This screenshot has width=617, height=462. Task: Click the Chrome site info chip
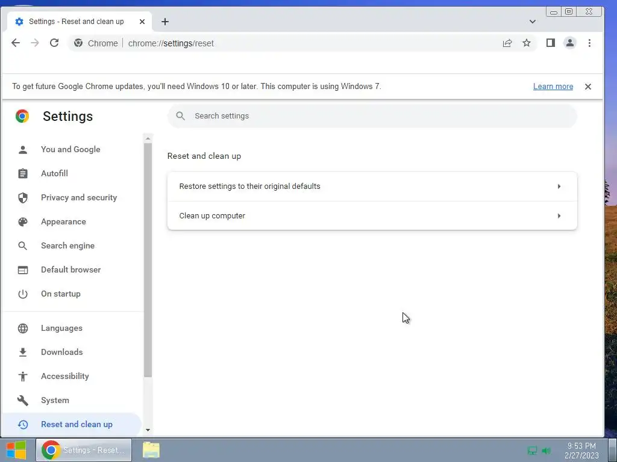pos(96,43)
